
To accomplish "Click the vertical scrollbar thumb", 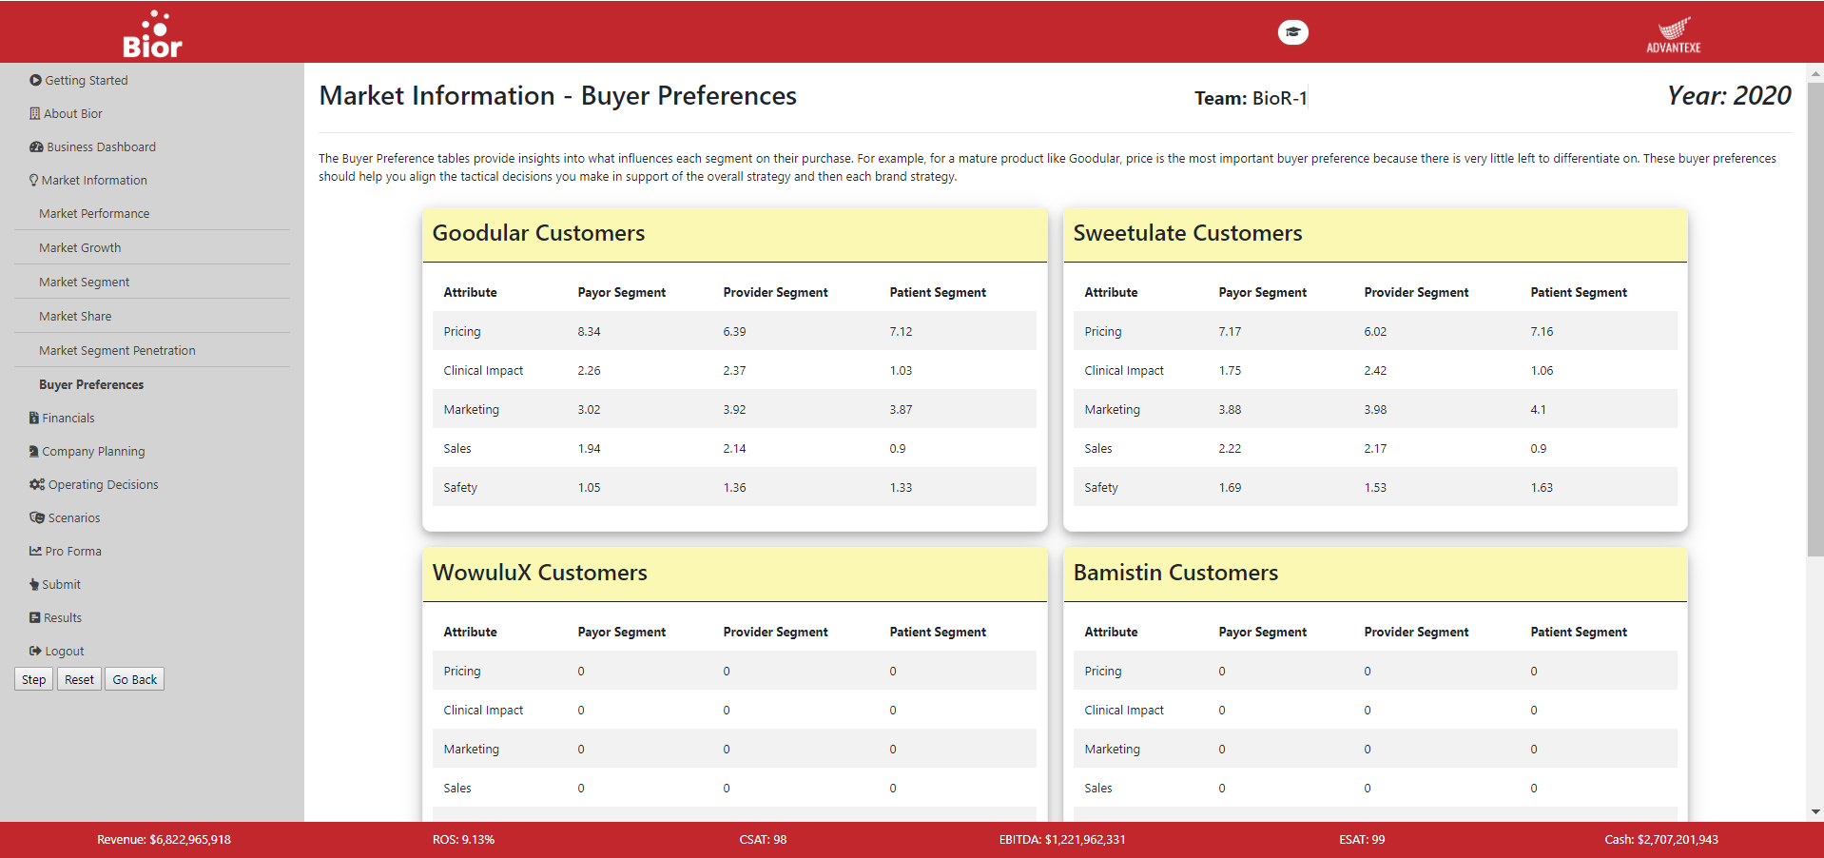I will click(x=1815, y=320).
